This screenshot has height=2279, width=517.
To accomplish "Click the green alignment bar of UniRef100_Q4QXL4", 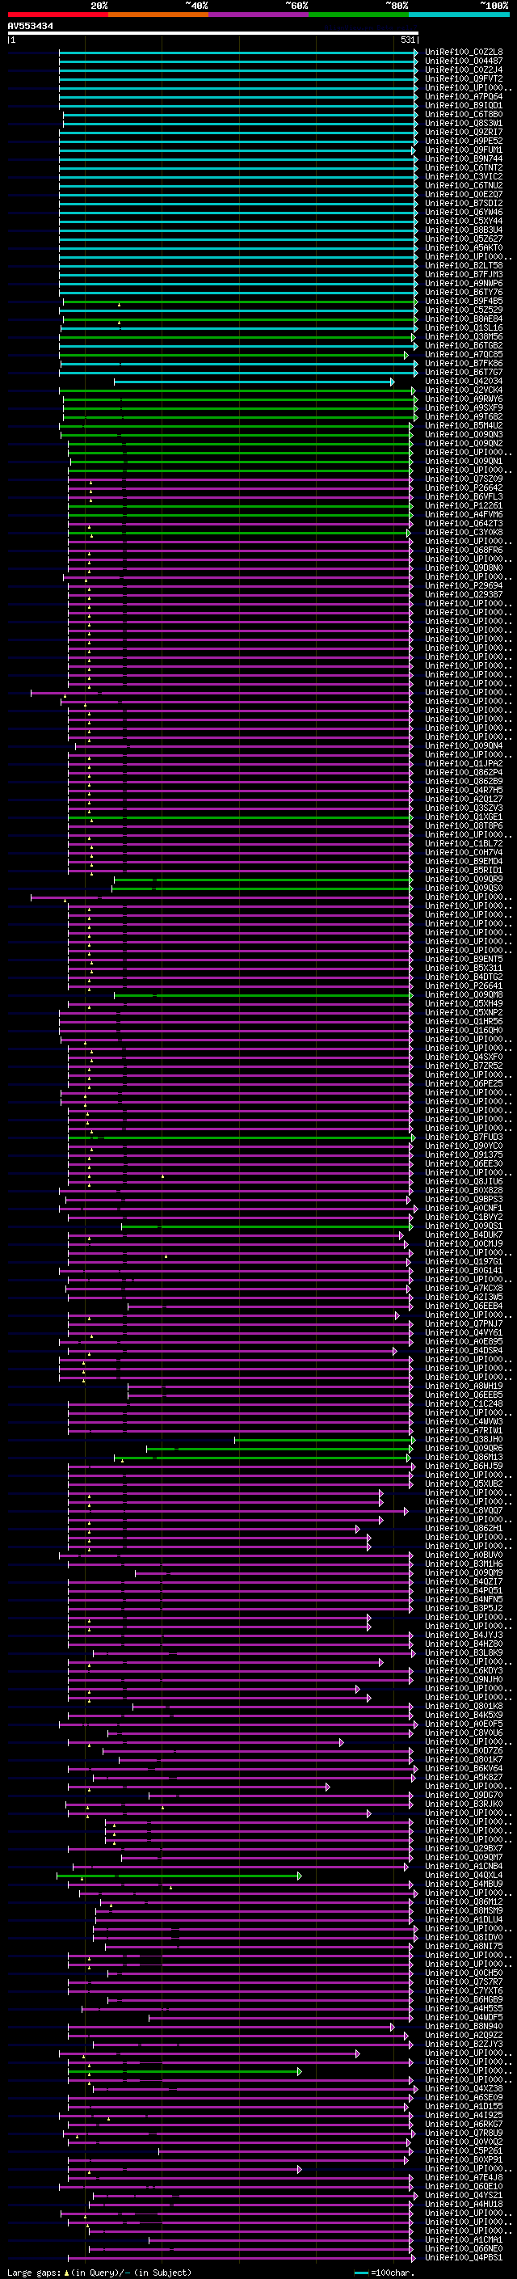I will (179, 1876).
